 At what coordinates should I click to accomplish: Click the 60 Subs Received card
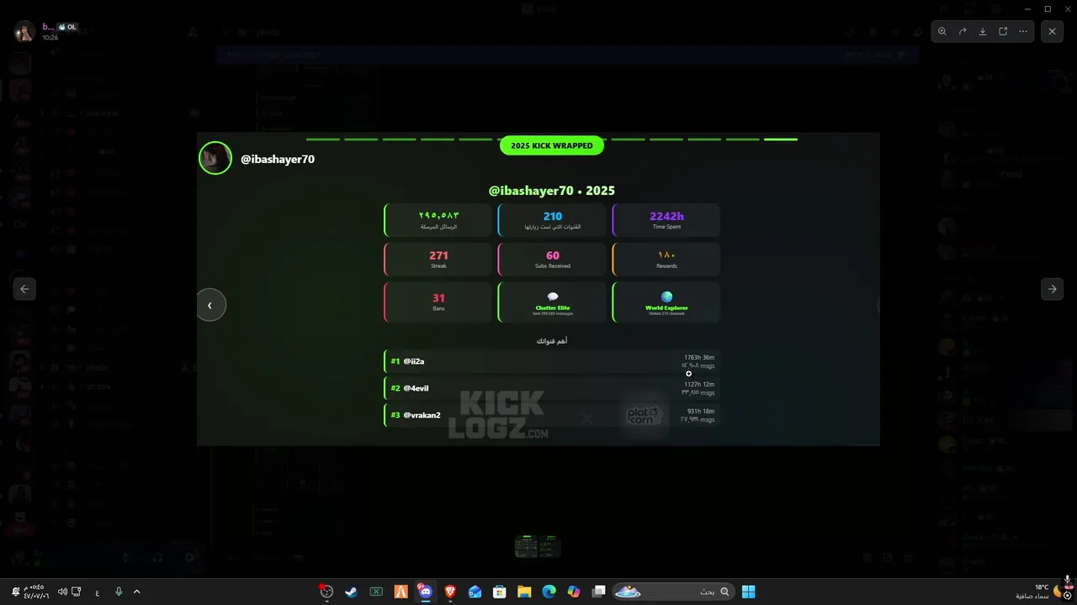click(552, 260)
